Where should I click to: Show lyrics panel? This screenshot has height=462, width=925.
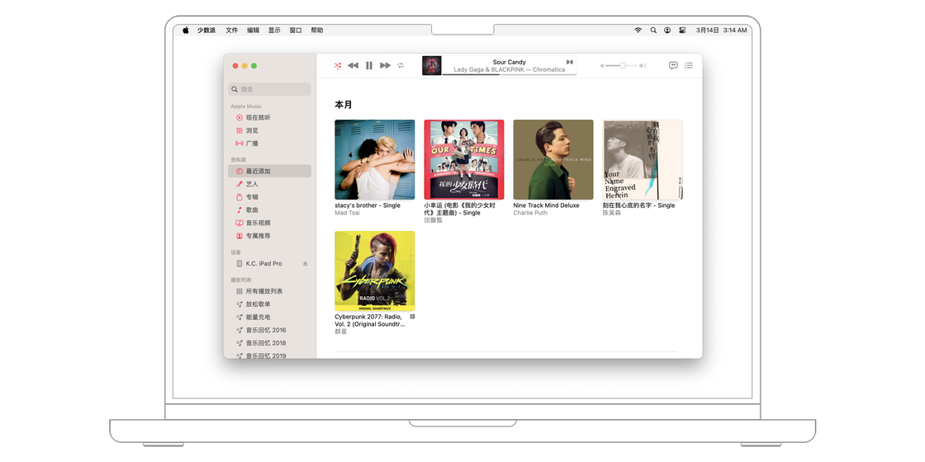[x=673, y=65]
